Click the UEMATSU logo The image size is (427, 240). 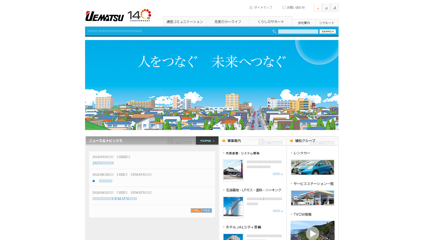[x=104, y=16]
